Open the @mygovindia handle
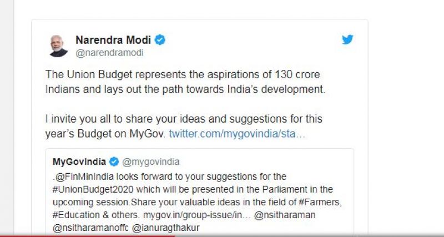The width and height of the screenshot is (444, 237). (150, 162)
